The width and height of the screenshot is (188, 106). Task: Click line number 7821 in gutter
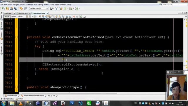point(9,64)
